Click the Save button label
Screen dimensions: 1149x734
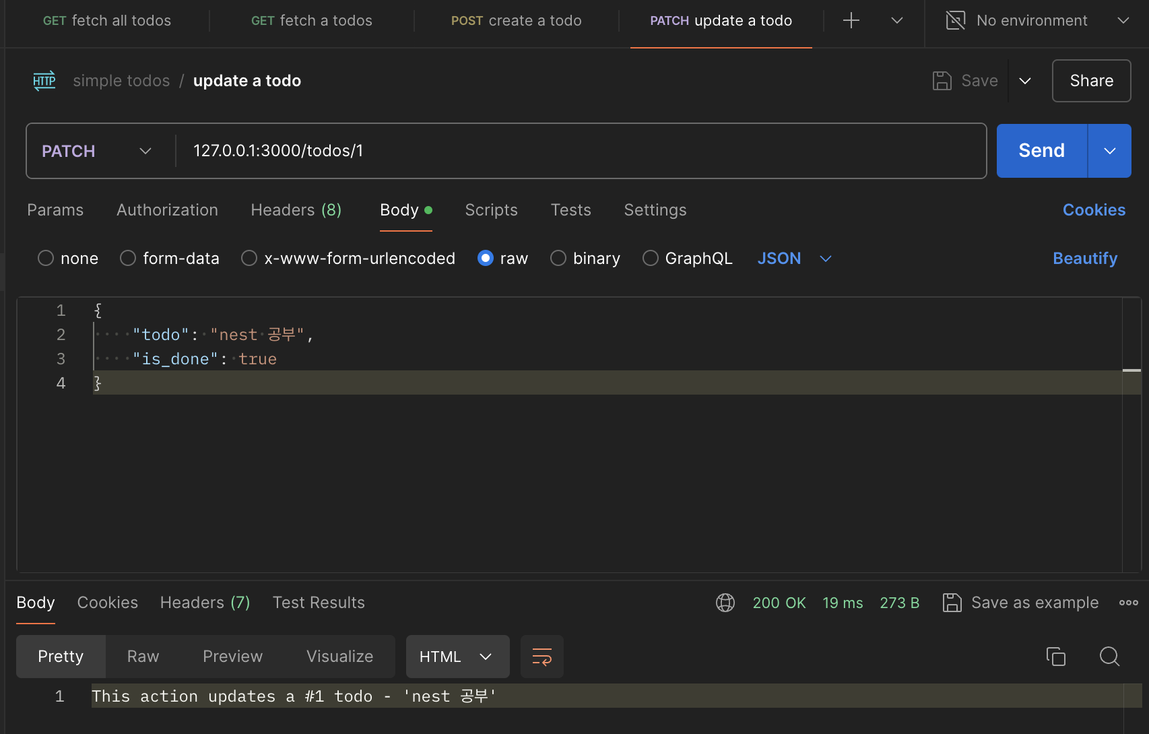pos(980,81)
